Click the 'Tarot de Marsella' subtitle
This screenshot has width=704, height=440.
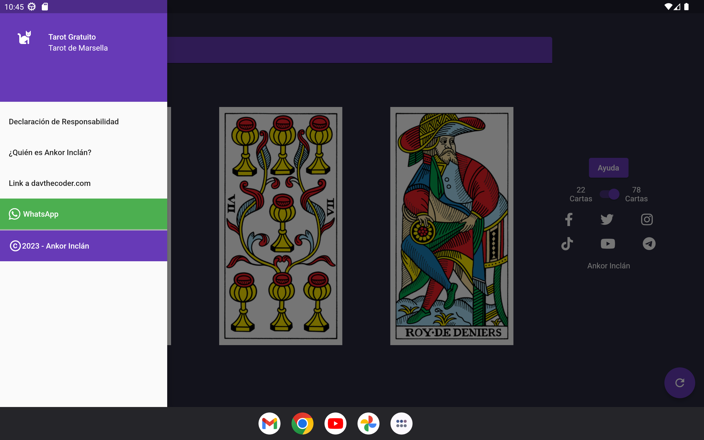[78, 48]
